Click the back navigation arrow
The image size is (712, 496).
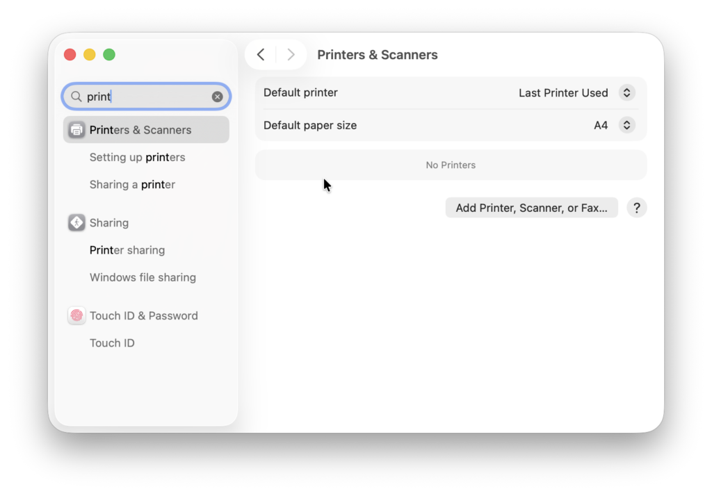pyautogui.click(x=261, y=54)
